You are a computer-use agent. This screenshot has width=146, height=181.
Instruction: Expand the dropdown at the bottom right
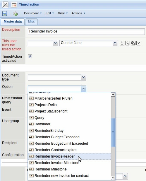[125, 176]
